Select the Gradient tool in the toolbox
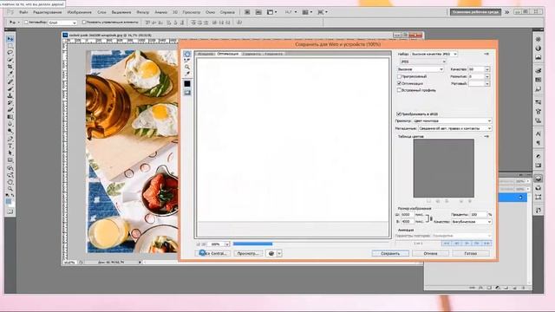The image size is (555, 312). point(10,117)
